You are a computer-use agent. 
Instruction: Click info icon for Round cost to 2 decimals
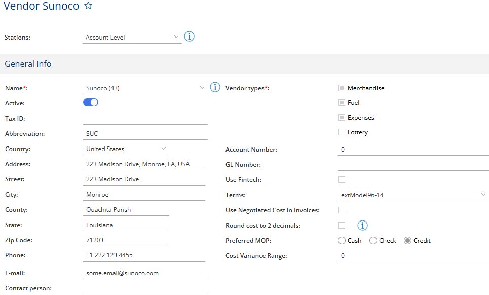coord(363,225)
